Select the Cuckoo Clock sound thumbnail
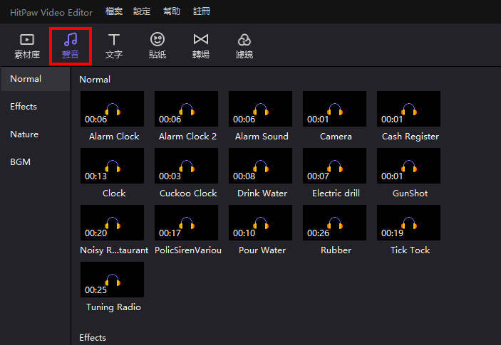The height and width of the screenshot is (345, 501). click(x=186, y=166)
